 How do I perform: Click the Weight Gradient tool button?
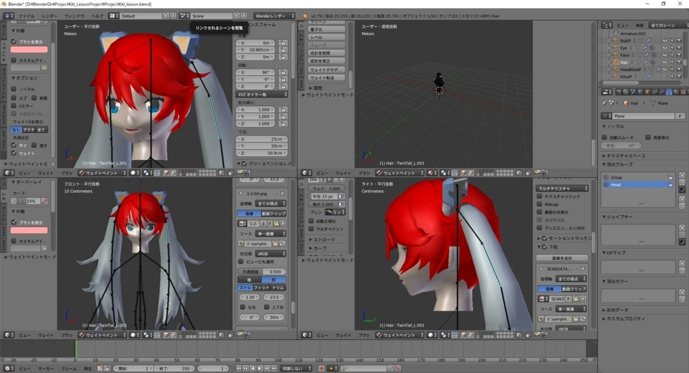click(x=326, y=69)
